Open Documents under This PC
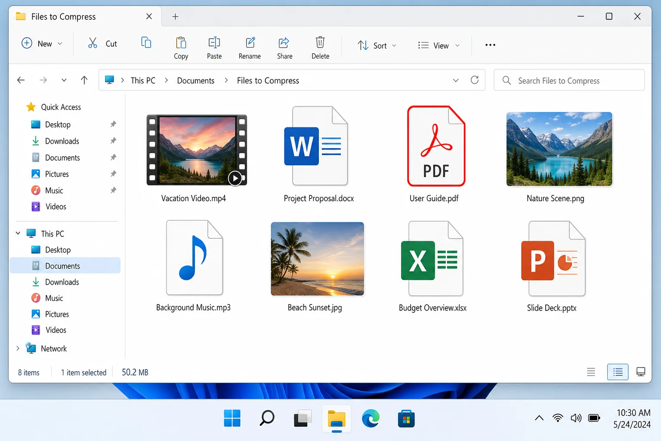 (65, 266)
